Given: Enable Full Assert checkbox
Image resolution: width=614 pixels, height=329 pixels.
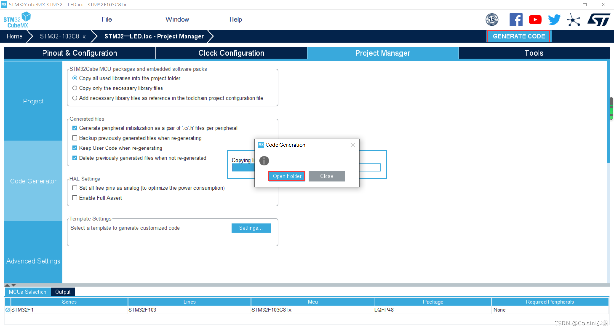Looking at the screenshot, I should click(x=75, y=198).
